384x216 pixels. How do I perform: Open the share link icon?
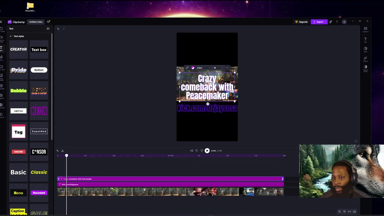click(331, 22)
